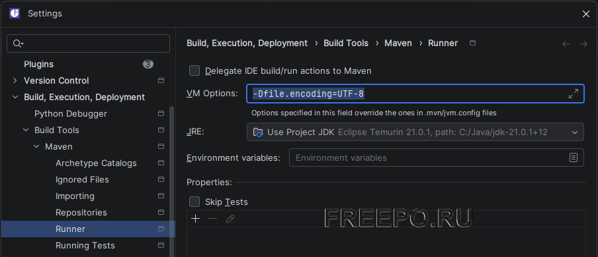The height and width of the screenshot is (257, 598).
Task: Click the project-level icon beside Python Debugger
Action: click(161, 113)
